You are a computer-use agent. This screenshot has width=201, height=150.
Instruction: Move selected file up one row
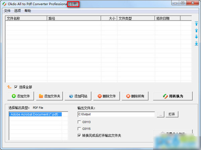[196, 30]
